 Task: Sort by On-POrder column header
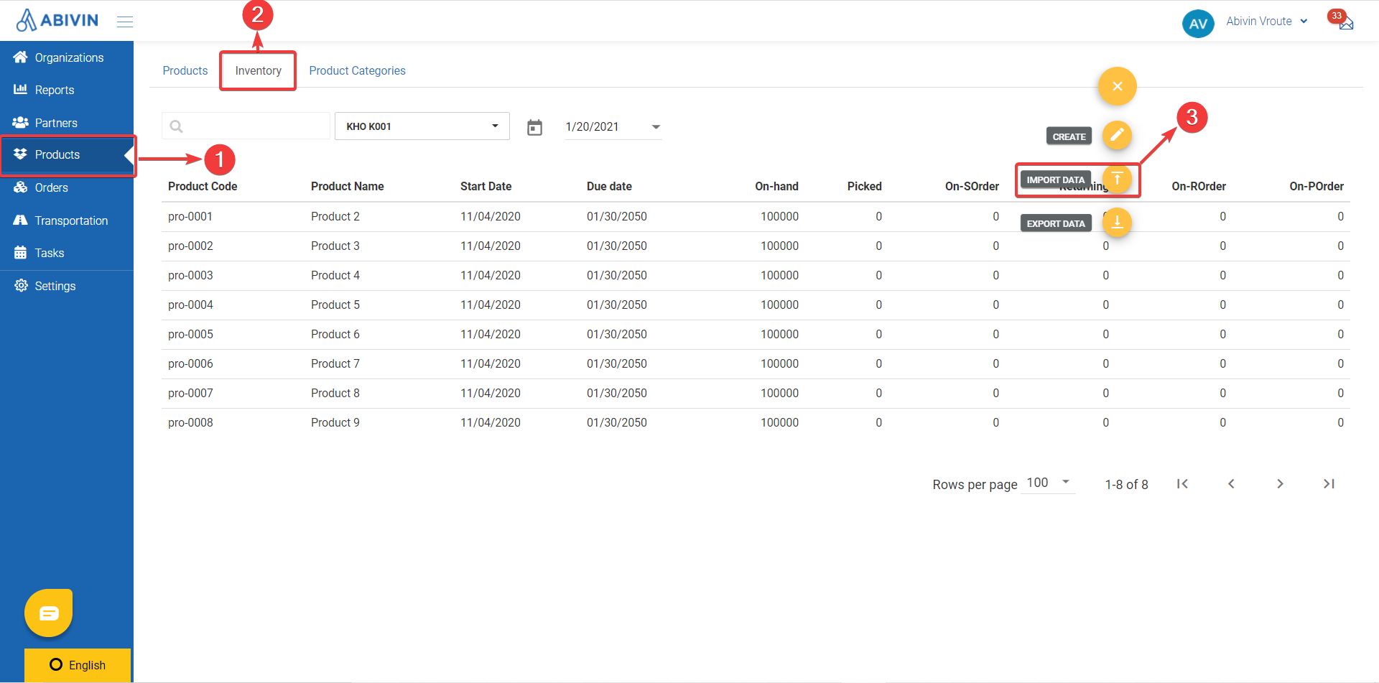[1317, 186]
